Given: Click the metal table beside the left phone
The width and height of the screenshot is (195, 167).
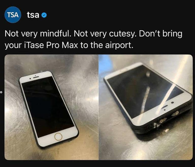Looking at the screenshot, I should 85,99.
